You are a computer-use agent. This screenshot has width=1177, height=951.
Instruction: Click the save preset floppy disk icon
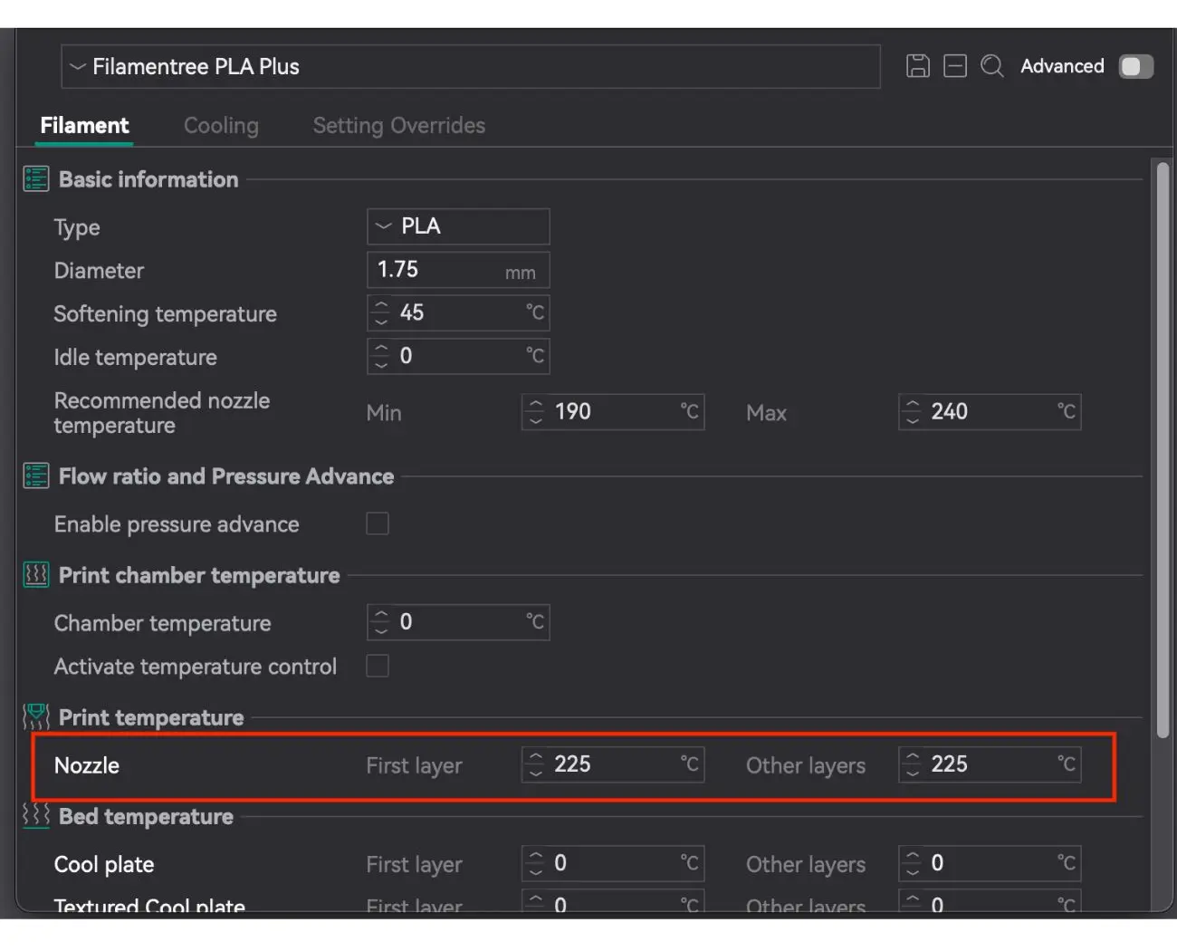click(x=917, y=66)
